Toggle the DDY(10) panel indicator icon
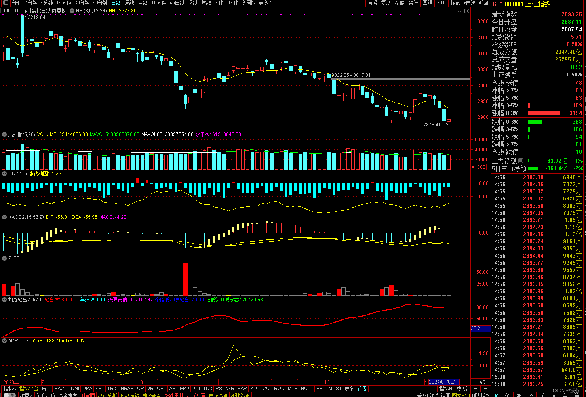Image resolution: width=586 pixels, height=397 pixels. click(5, 174)
